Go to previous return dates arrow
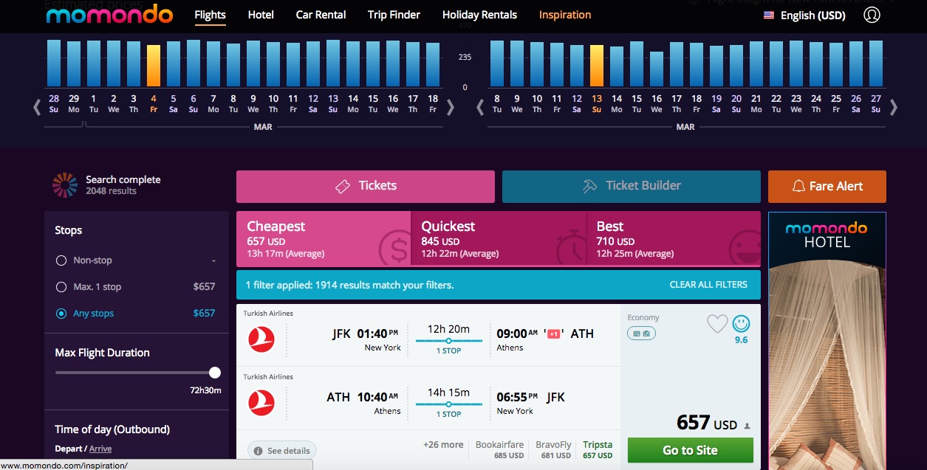 [x=480, y=108]
